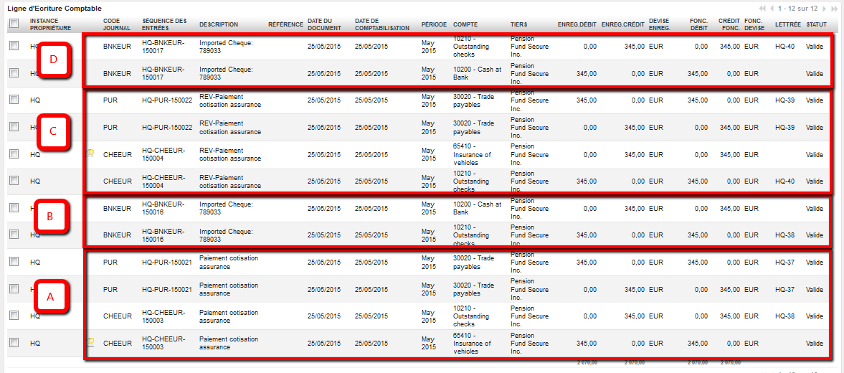Select the HQ-PUR-150021 row lettered HQ-37
The image size is (844, 373).
[14, 262]
